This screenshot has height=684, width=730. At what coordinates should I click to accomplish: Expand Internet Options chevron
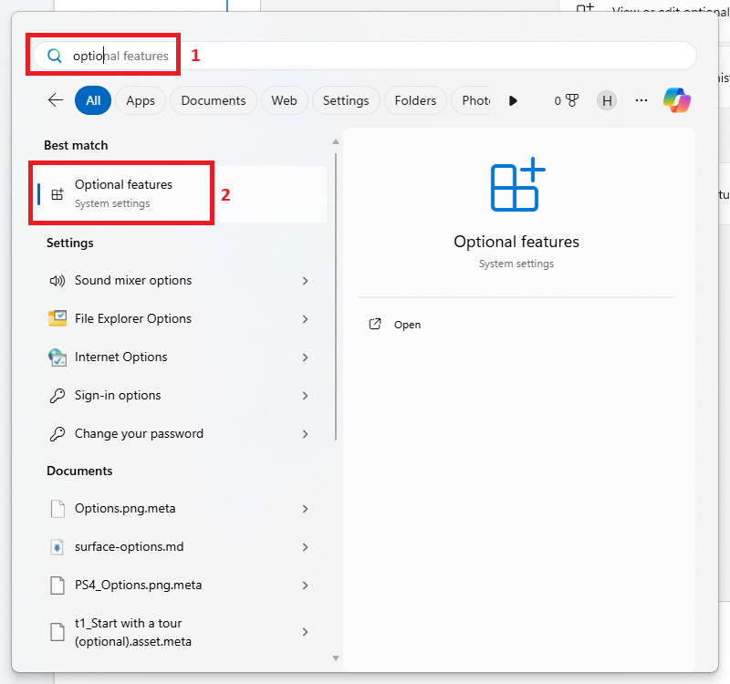pos(305,358)
